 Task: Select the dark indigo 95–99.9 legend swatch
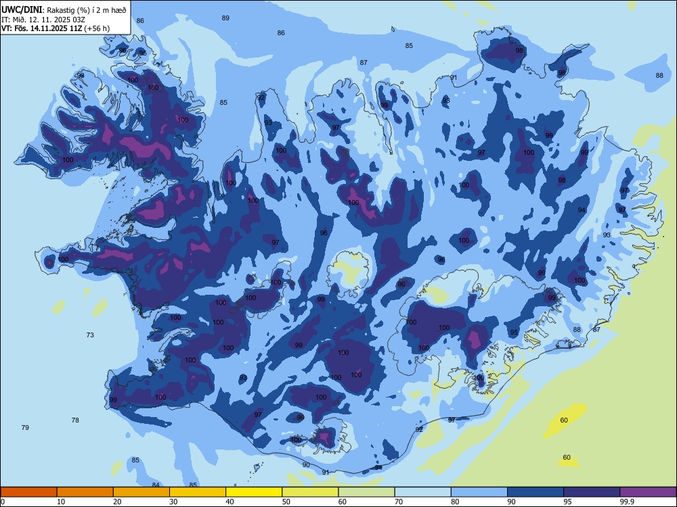(x=592, y=492)
